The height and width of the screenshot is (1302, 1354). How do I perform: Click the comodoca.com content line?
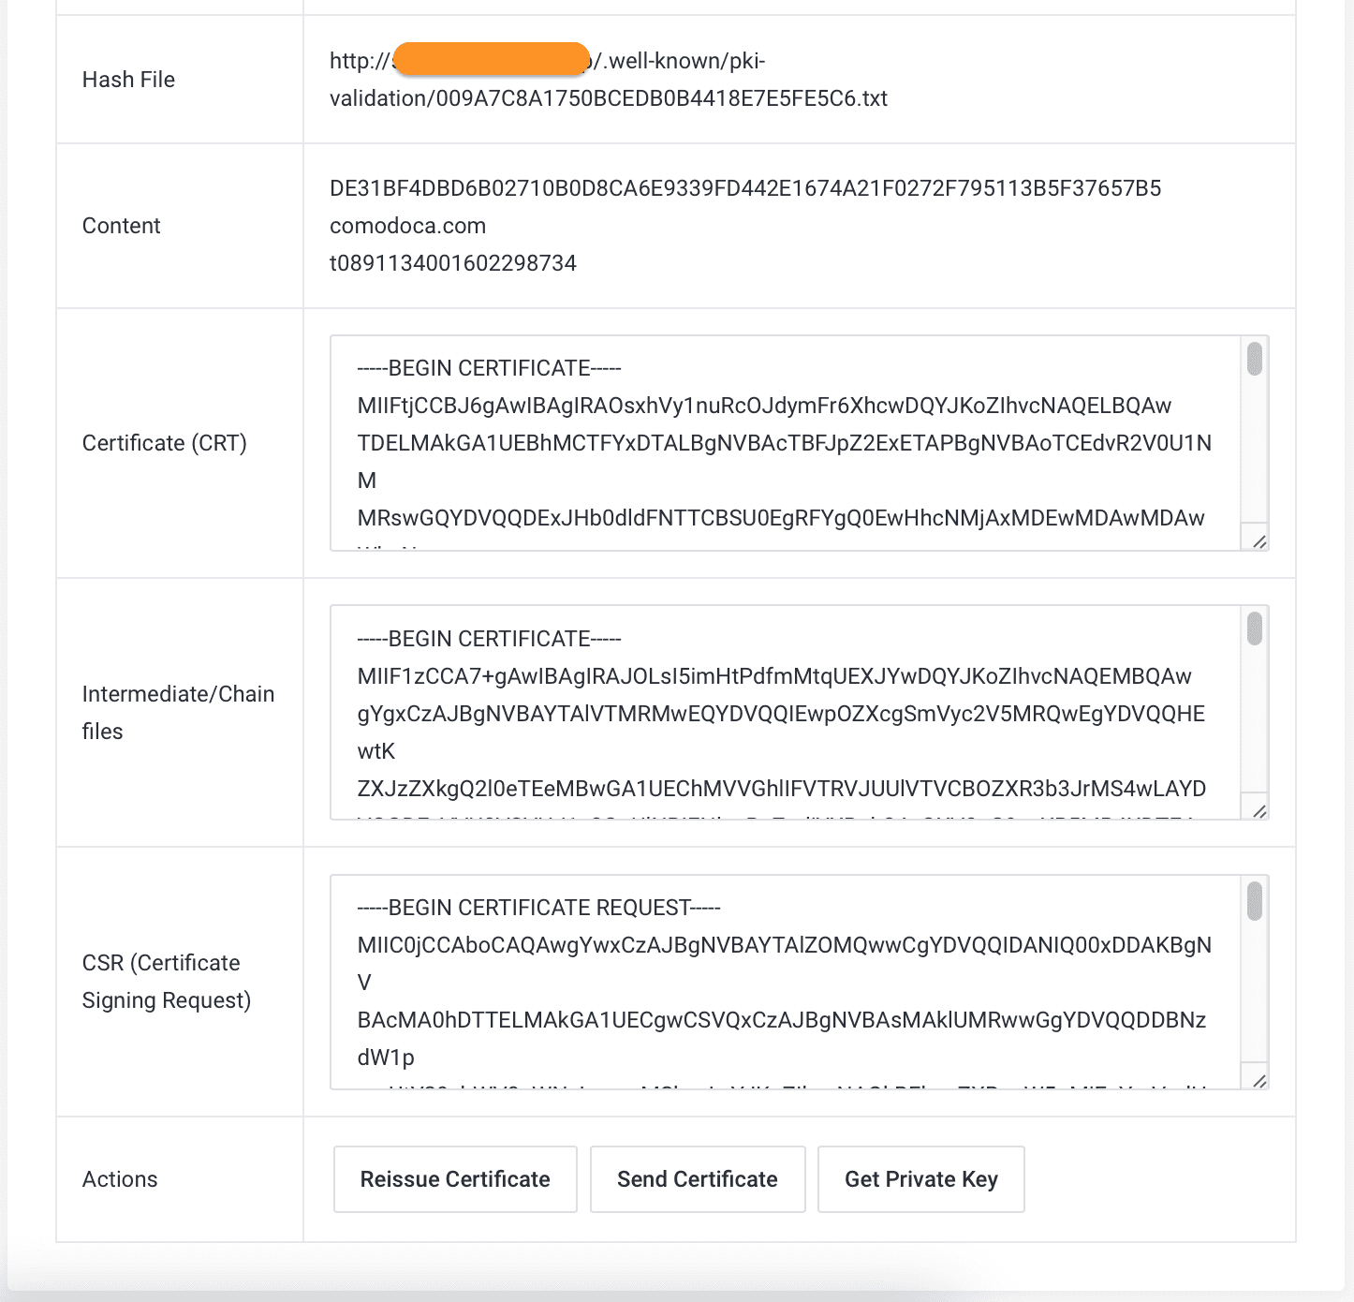tap(407, 226)
